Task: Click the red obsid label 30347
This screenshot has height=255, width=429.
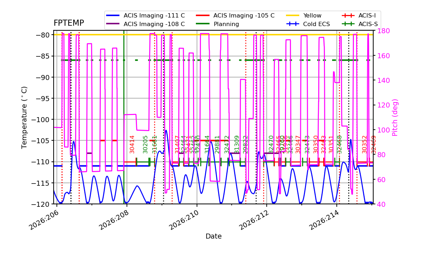Action: pos(298,144)
